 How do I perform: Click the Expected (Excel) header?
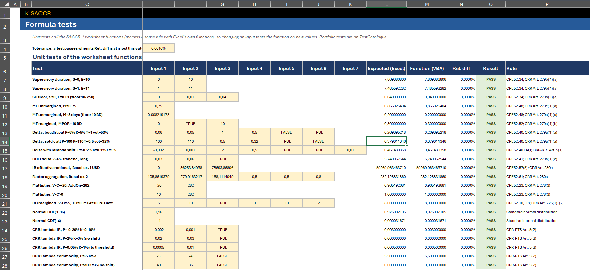[386, 68]
